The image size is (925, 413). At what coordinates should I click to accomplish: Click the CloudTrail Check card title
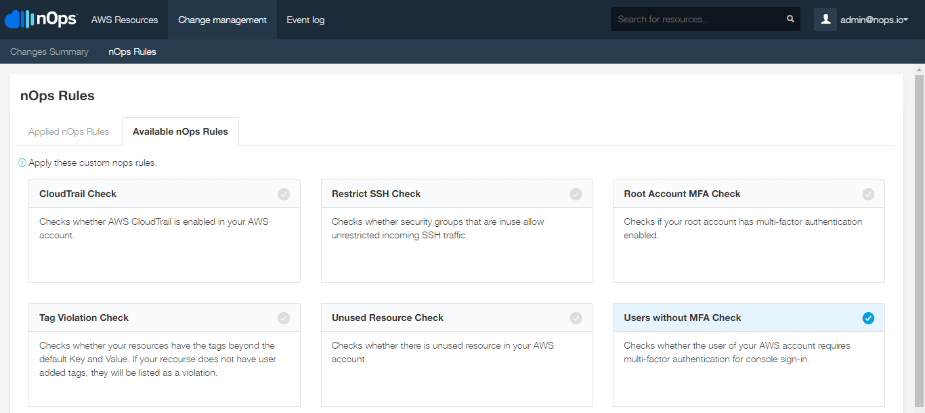[78, 194]
